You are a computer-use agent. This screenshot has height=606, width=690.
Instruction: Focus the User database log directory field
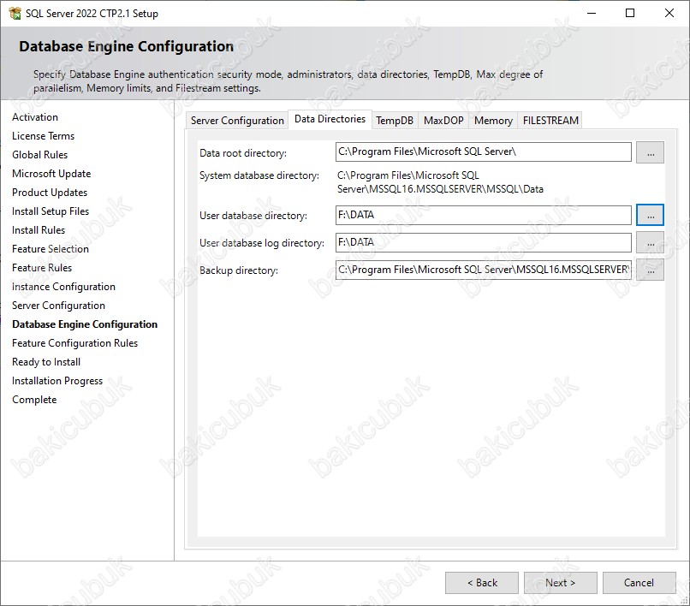pos(483,242)
